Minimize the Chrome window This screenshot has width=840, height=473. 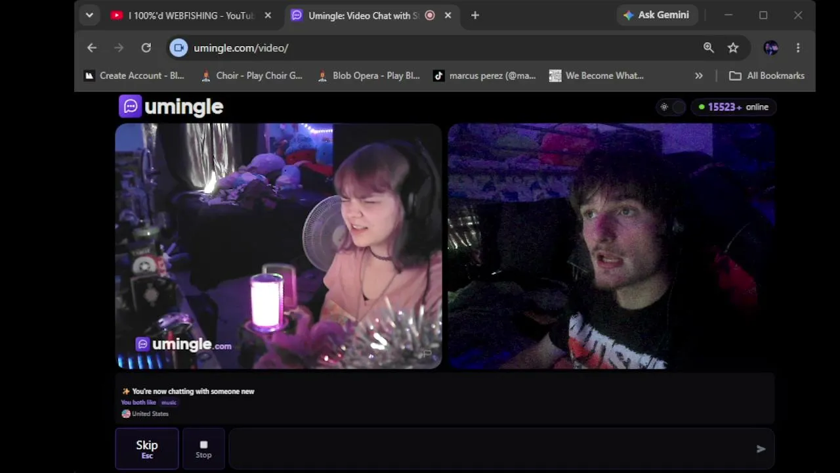(x=728, y=15)
